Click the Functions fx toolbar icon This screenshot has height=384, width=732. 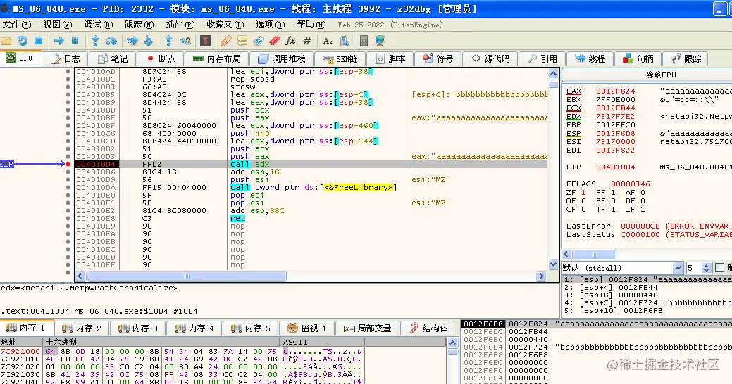[x=290, y=41]
